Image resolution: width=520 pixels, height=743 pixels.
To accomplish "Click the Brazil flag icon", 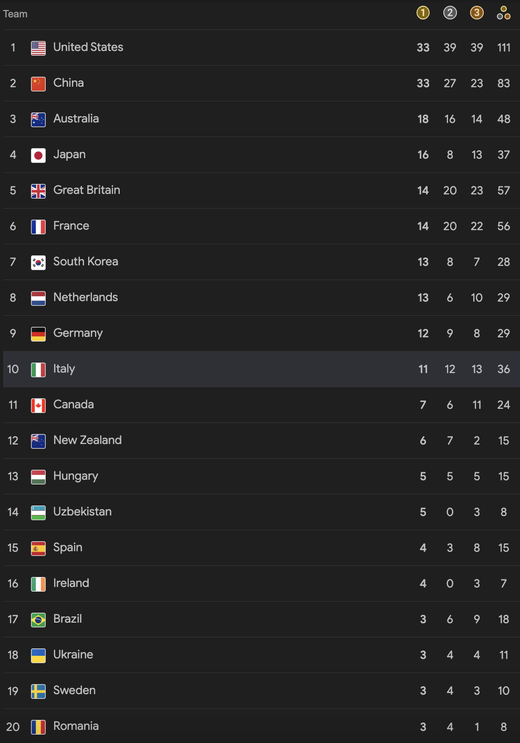I will pos(38,620).
